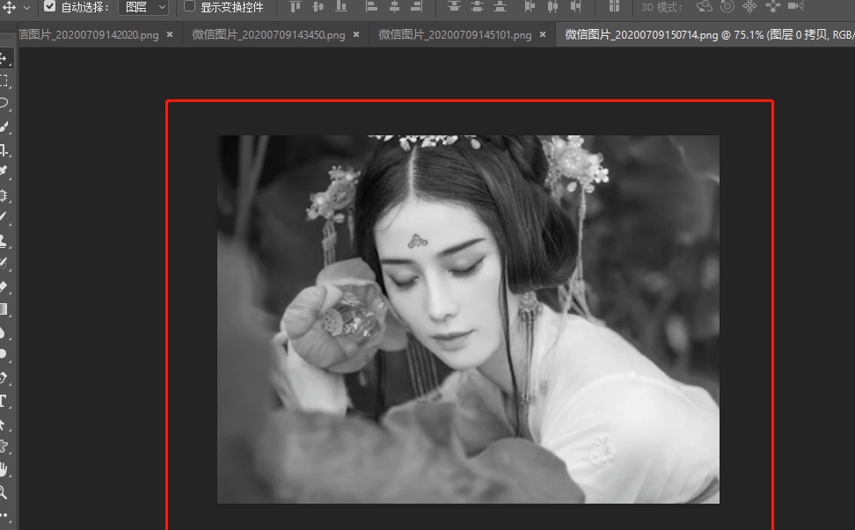Image resolution: width=855 pixels, height=530 pixels.
Task: Close the 微信图片_20200709145101.png tab
Action: (x=543, y=34)
